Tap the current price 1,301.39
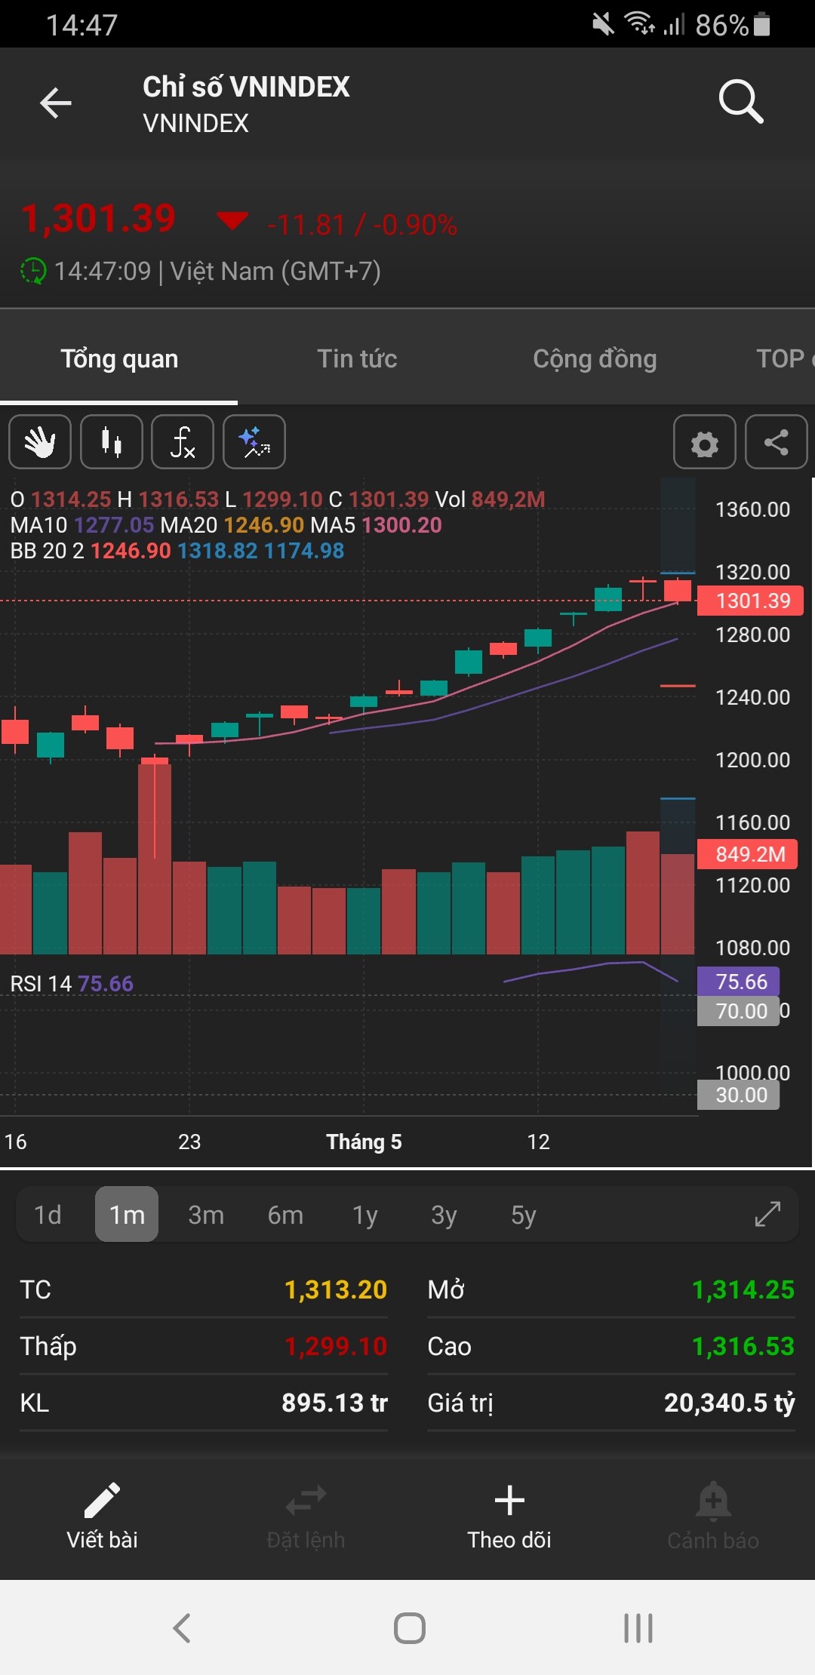Screen dimensions: 815x1675 point(98,219)
